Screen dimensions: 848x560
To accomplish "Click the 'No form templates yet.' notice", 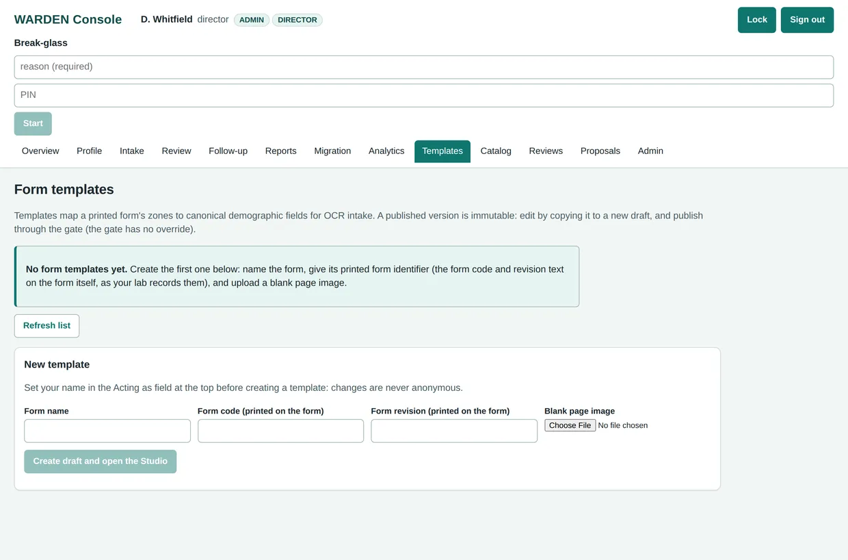I will click(297, 277).
